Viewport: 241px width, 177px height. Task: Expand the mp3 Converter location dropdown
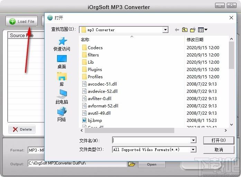tap(165, 30)
